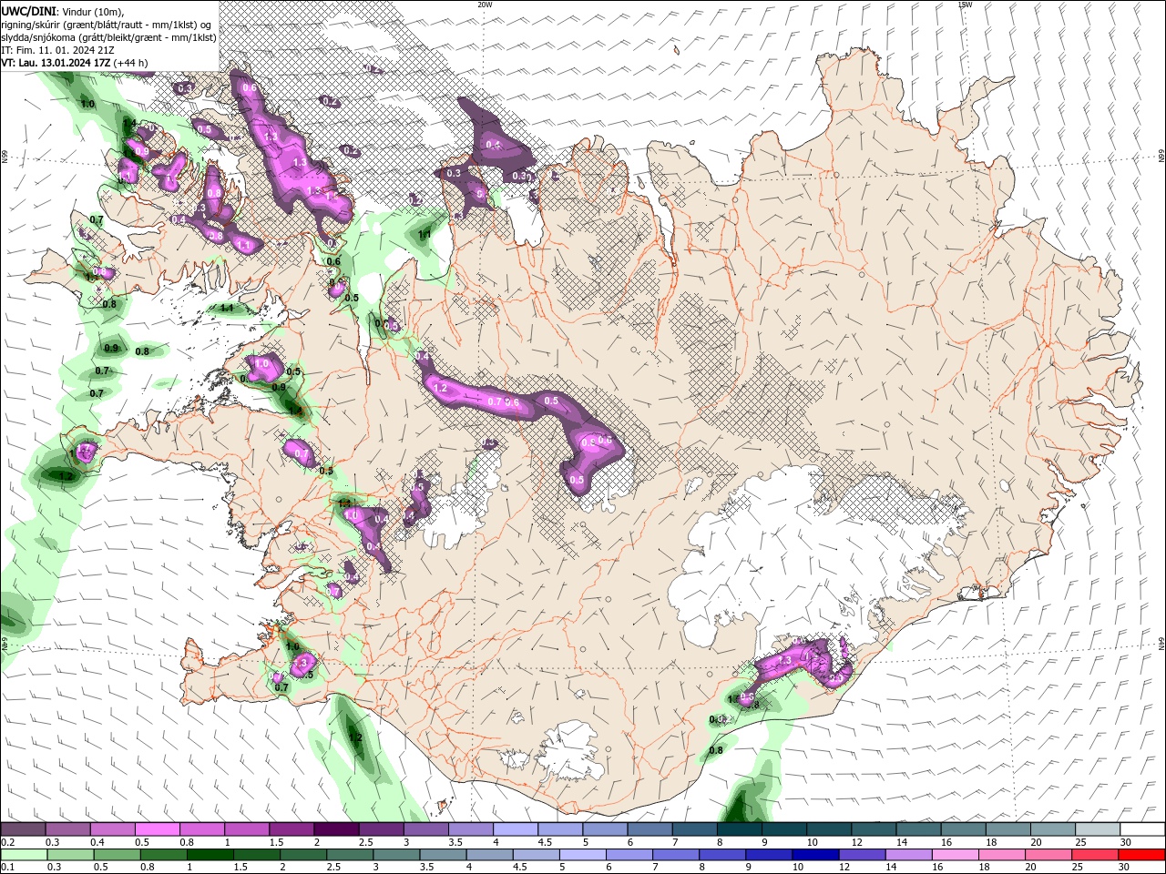This screenshot has width=1166, height=874.
Task: Select the white 30 swatch ending the upper legend row
Action: pyautogui.click(x=1142, y=829)
